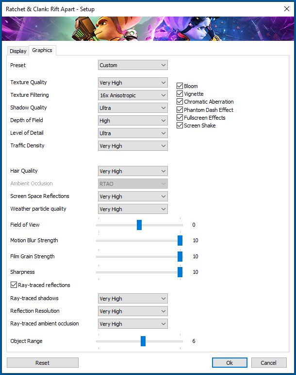This screenshot has width=296, height=375.
Task: Open the Ray-traced shadows dropdown
Action: 133,299
